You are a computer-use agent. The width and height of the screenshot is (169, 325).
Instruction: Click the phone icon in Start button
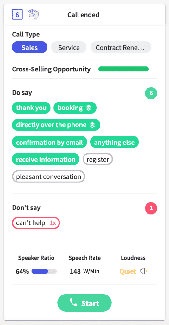coord(73,303)
